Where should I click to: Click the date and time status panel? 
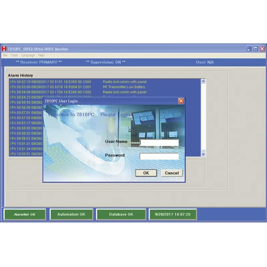click(x=173, y=214)
